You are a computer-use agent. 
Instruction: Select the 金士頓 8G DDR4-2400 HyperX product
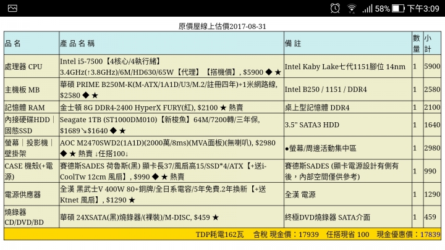[x=171, y=107]
